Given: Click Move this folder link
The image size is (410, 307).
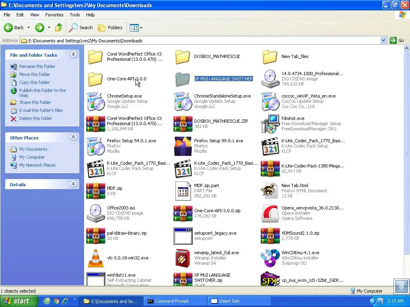Looking at the screenshot, I should pos(34,74).
